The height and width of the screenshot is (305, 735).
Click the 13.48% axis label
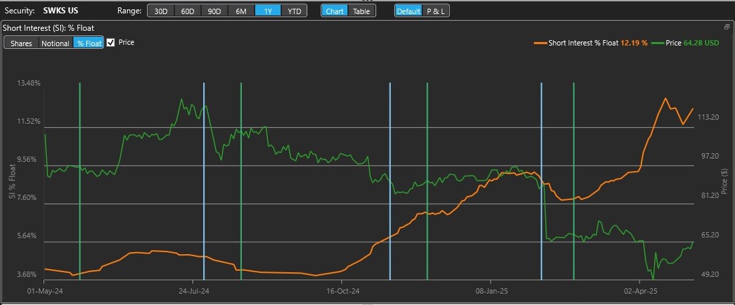coord(29,83)
